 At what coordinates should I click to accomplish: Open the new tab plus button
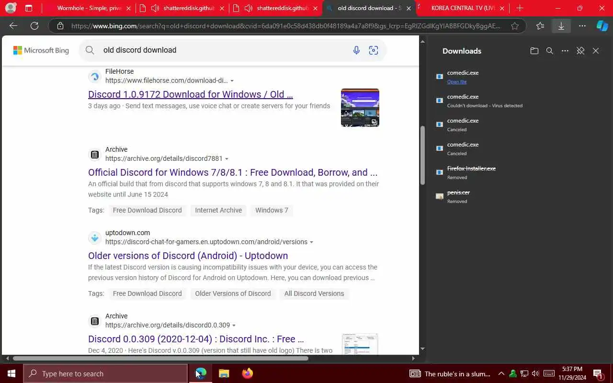tap(520, 8)
